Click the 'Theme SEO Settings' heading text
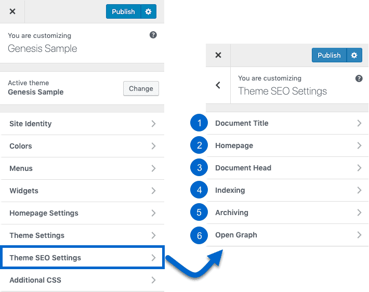This screenshot has height=292, width=369. click(282, 91)
